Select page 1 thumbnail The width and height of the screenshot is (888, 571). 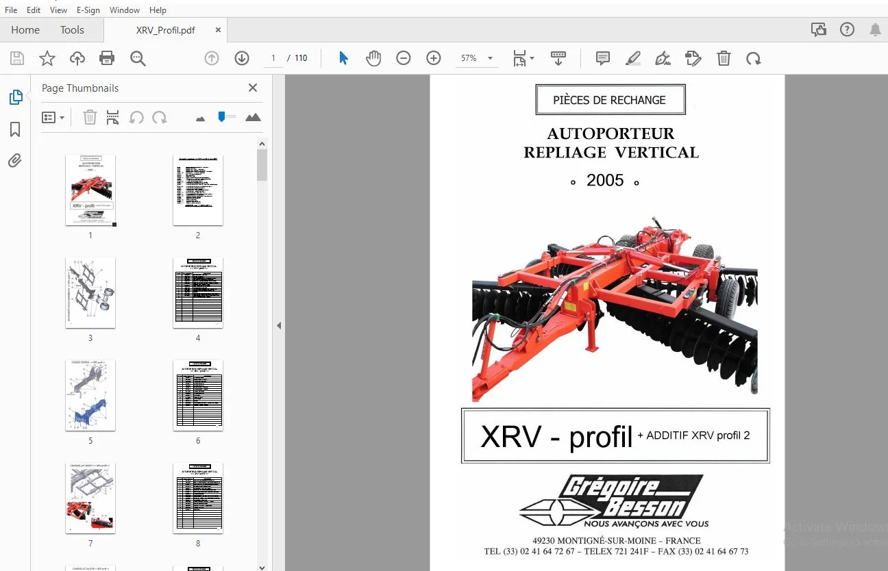(90, 190)
